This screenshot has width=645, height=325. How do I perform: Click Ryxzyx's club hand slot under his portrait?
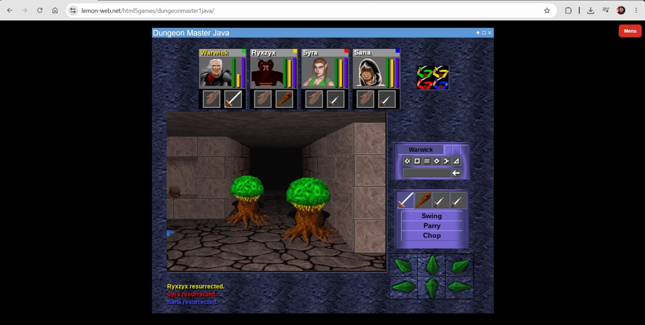tap(284, 99)
